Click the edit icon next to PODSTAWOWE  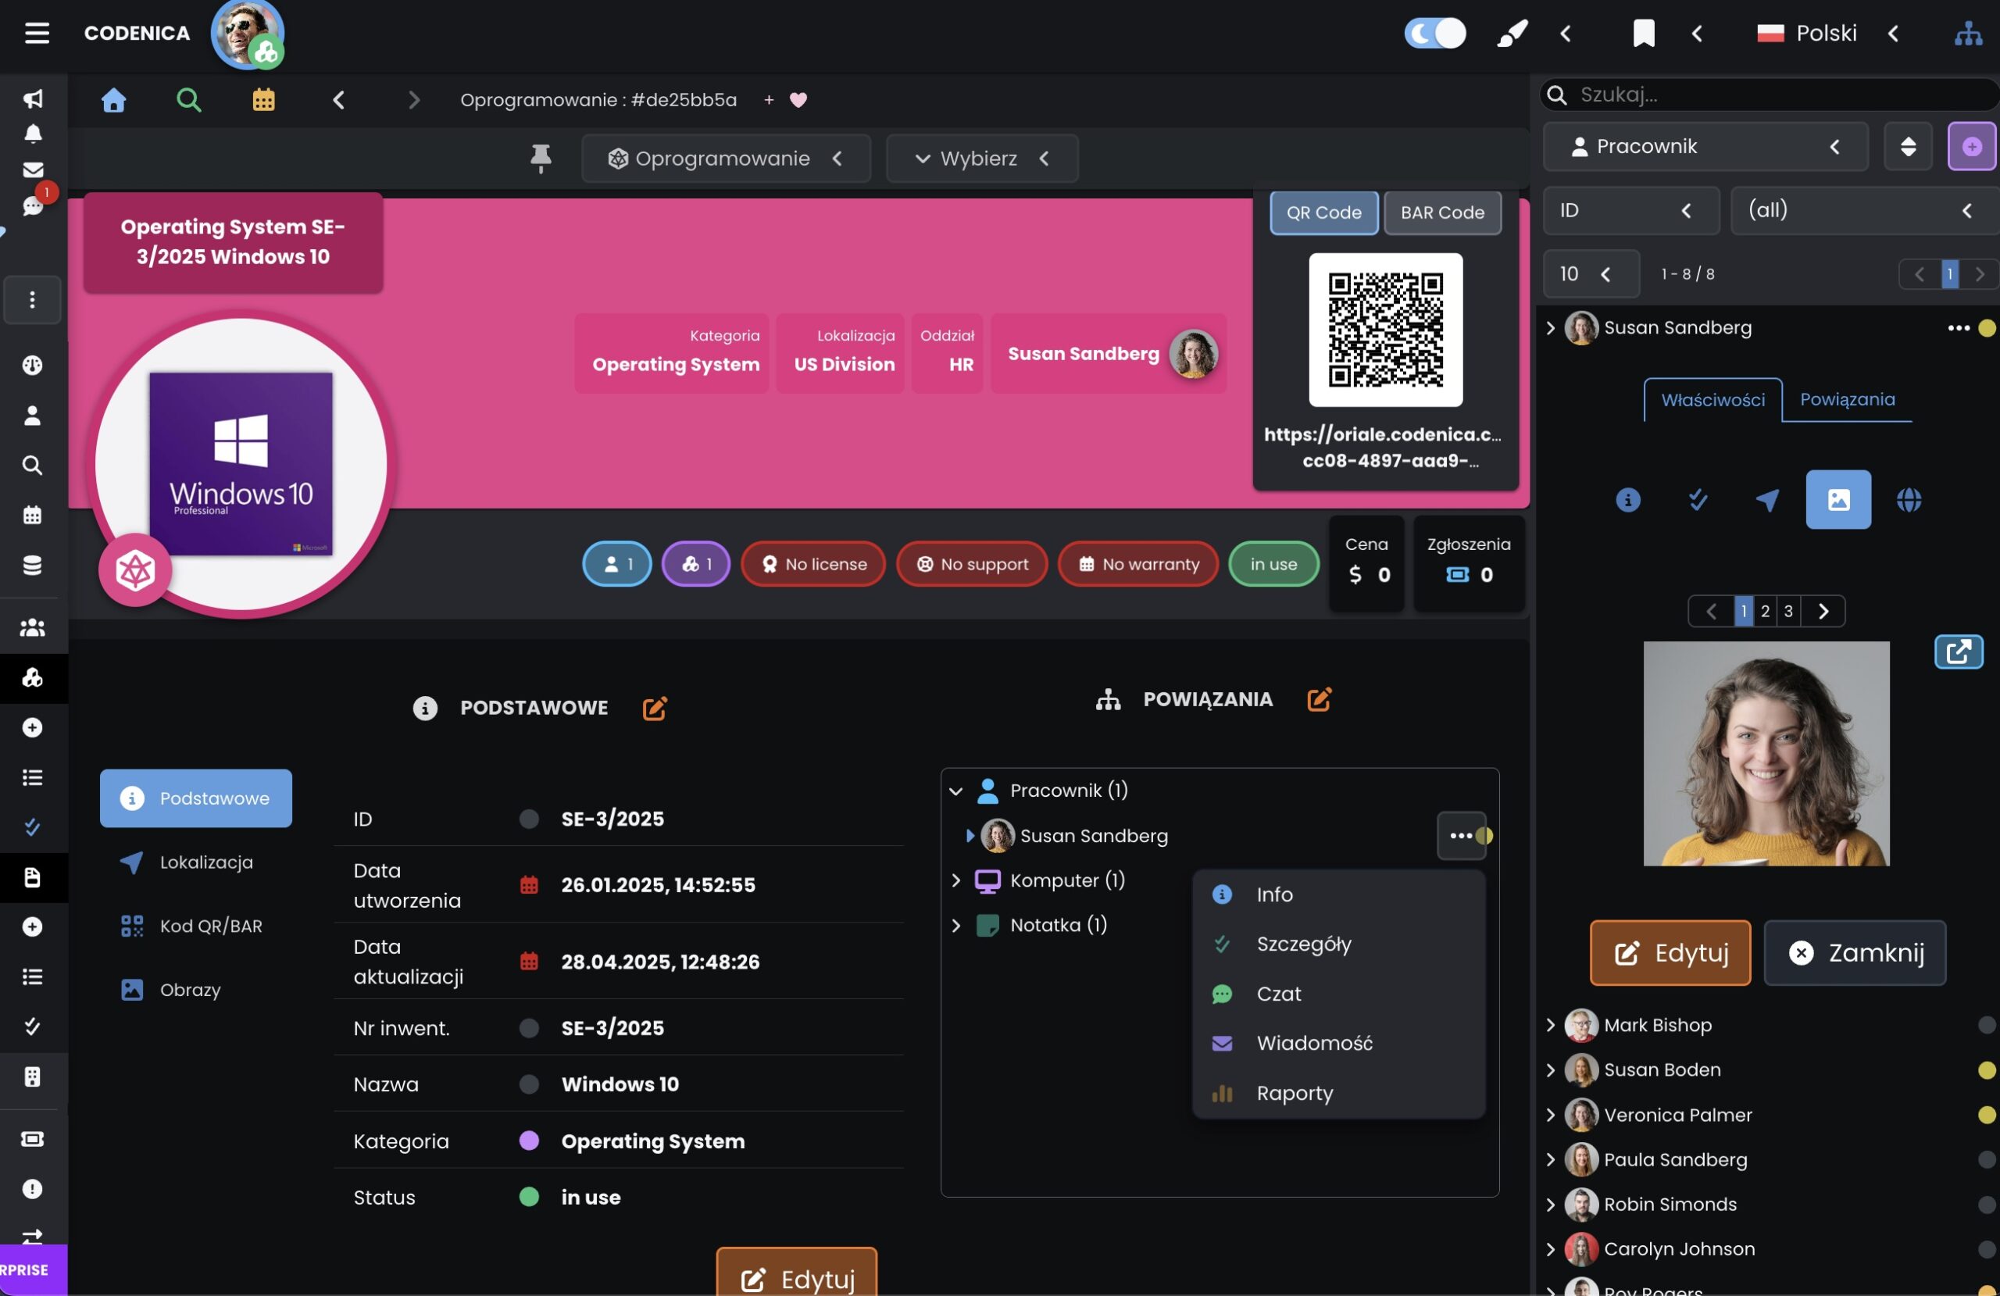pyautogui.click(x=655, y=709)
